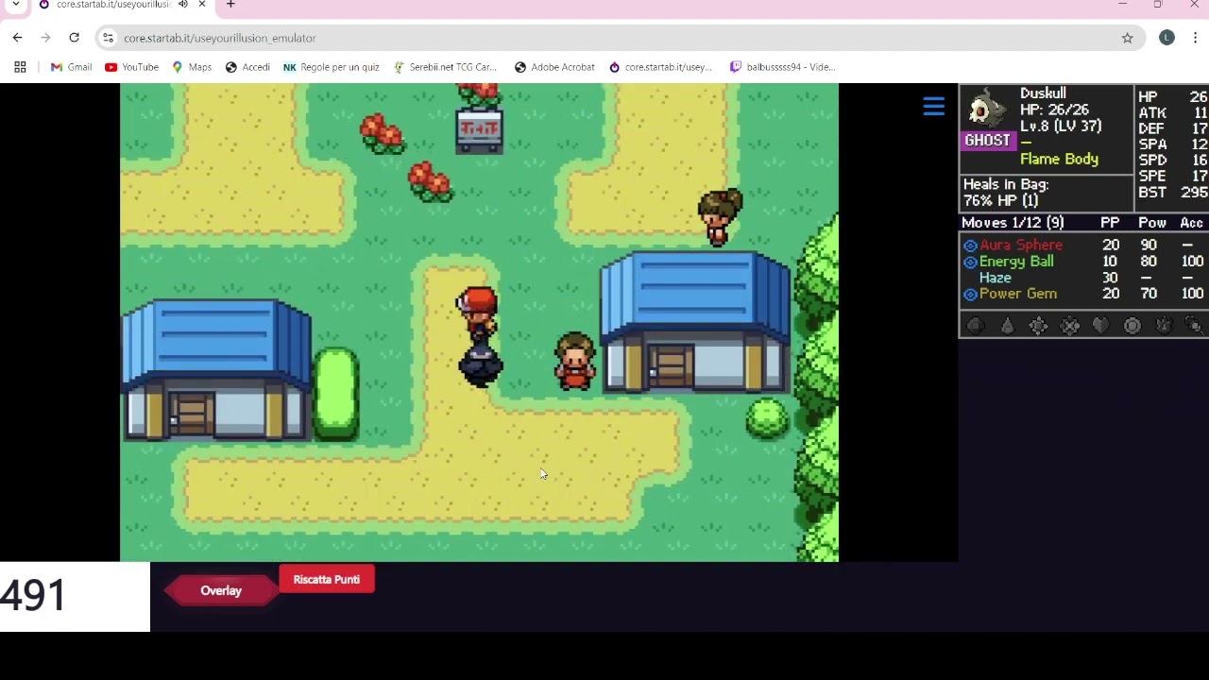Expand the tab search dropdown arrow
This screenshot has height=680, width=1209.
click(x=15, y=5)
